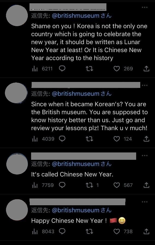
Task: Open @britishmuseum link in last reply
Action: [x=76, y=210]
